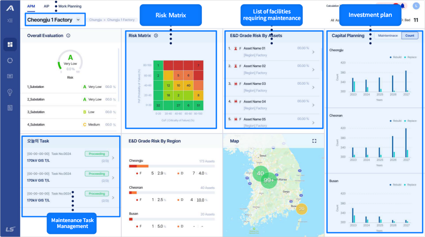Open notifications bell icon

coord(402,6)
